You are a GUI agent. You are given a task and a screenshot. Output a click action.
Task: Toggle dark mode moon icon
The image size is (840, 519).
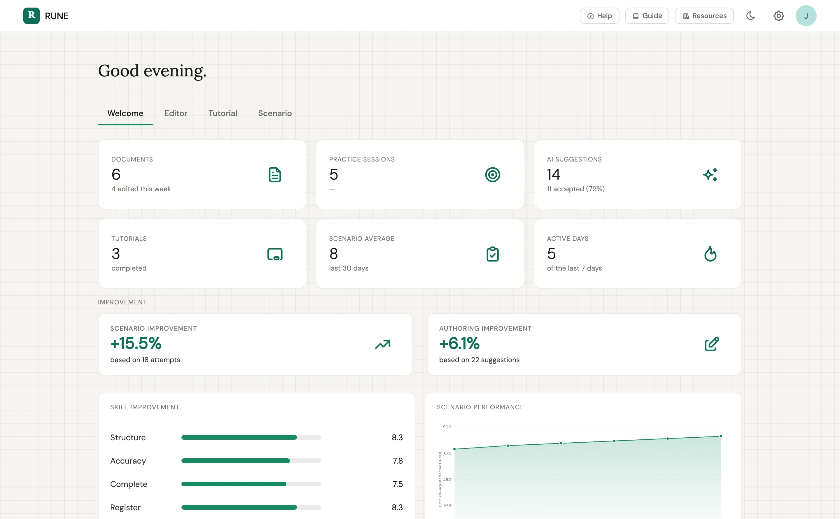coord(750,16)
